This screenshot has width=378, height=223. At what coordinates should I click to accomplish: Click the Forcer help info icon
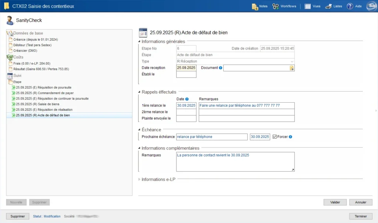[291, 137]
